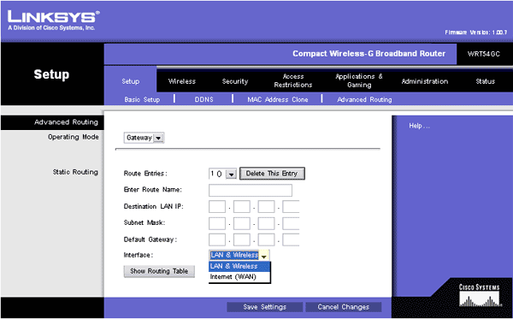Go to the Administration tab
513x319 pixels.
tap(425, 81)
